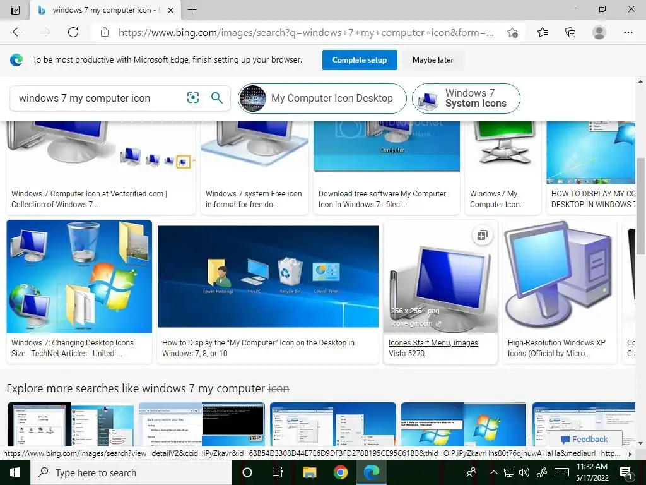Open the 256 x 256 png monitor image
The height and width of the screenshot is (485, 646).
coord(440,277)
